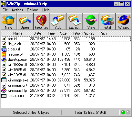The width and height of the screenshot is (132, 117).
Task: Click the 14:45 time value
Action: (51, 39)
